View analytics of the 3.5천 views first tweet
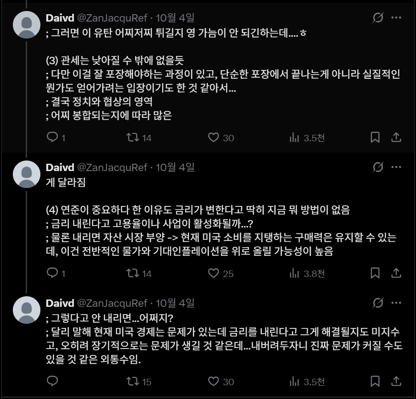The height and width of the screenshot is (399, 416). coord(294,138)
